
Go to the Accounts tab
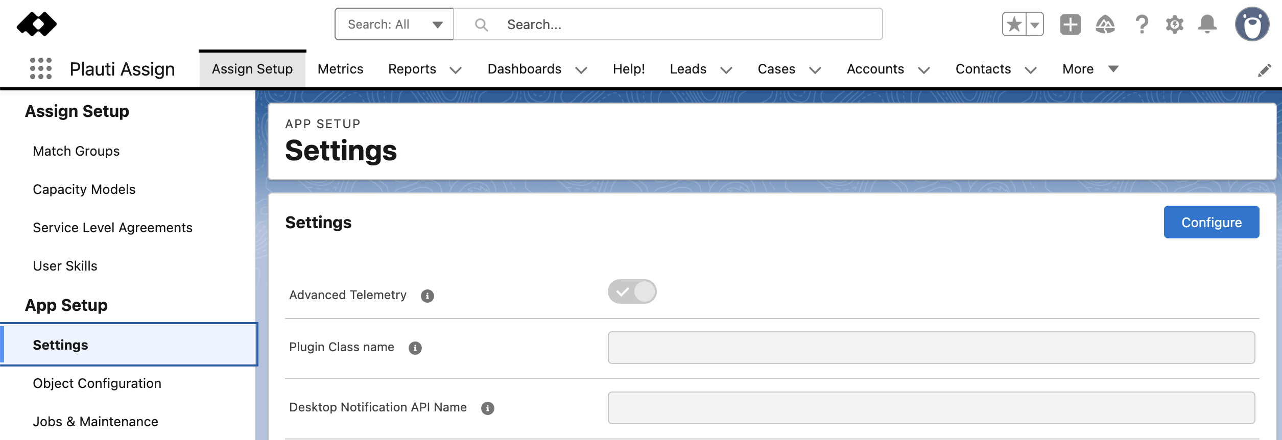click(x=875, y=69)
